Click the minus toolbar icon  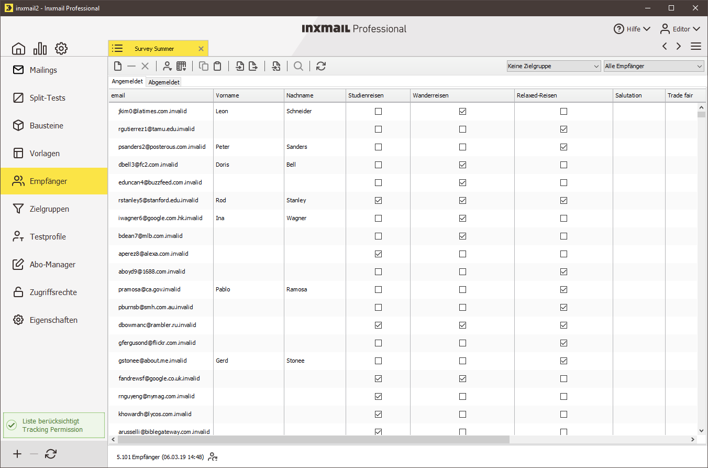[x=131, y=66]
